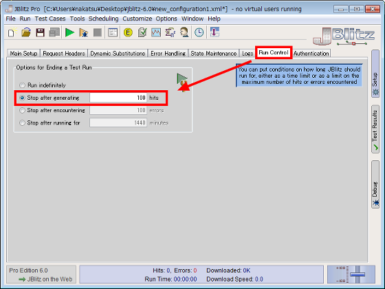Create a new configuration file

pos(12,32)
